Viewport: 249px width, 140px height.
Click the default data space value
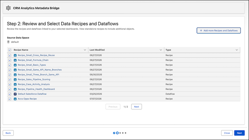(x=15, y=42)
